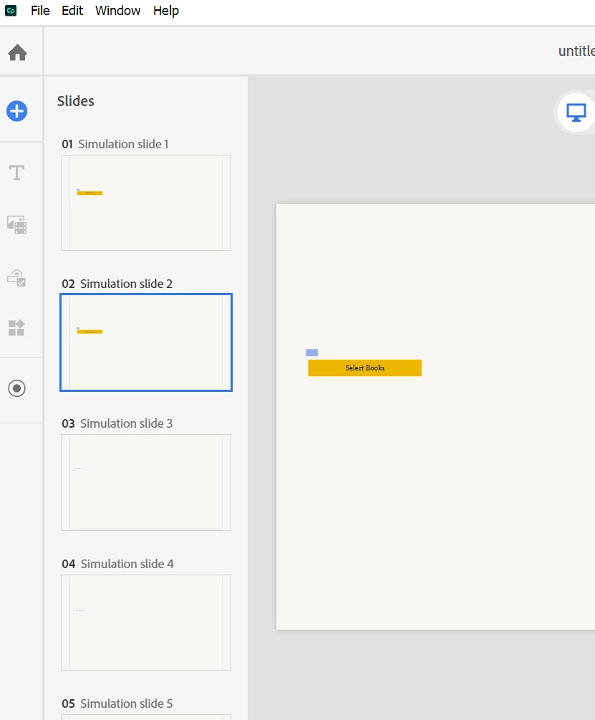This screenshot has height=720, width=595.
Task: Select the Text tool icon
Action: 17,173
